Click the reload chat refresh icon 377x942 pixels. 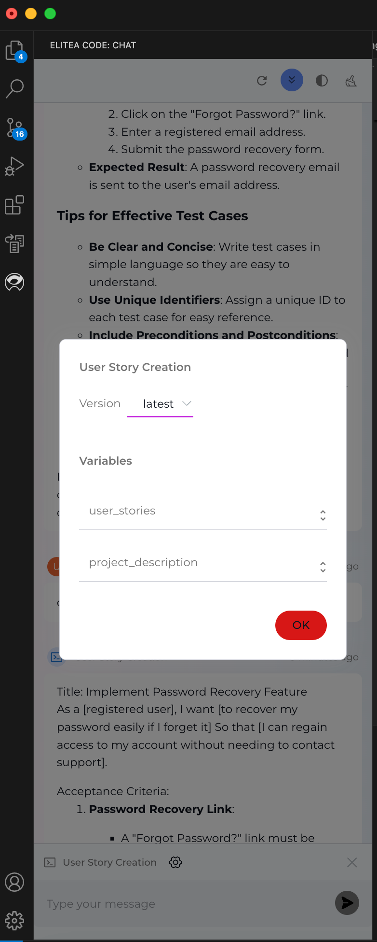click(x=262, y=81)
